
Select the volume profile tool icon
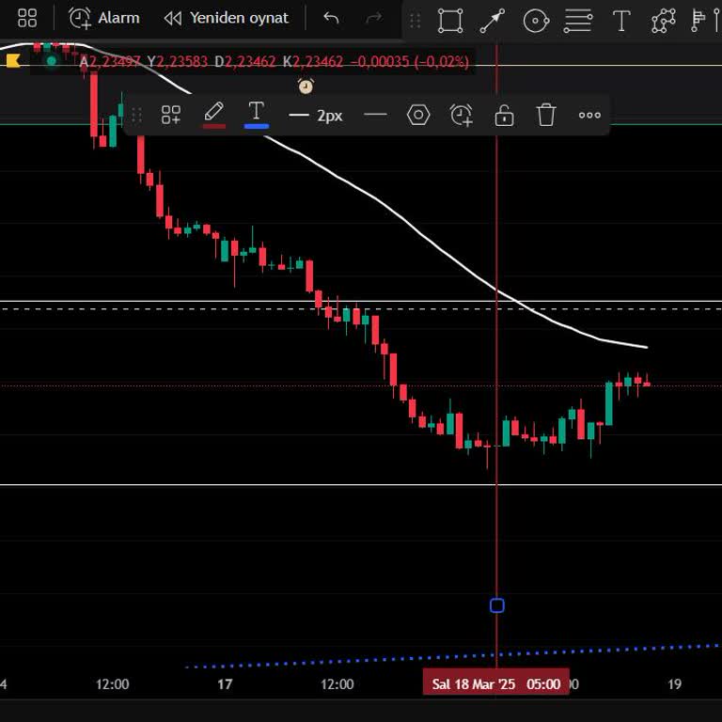698,21
